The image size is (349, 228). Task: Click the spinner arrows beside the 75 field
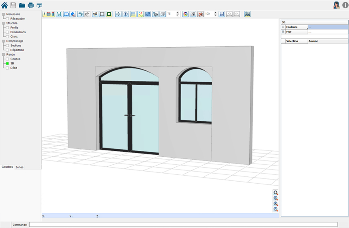point(178,14)
